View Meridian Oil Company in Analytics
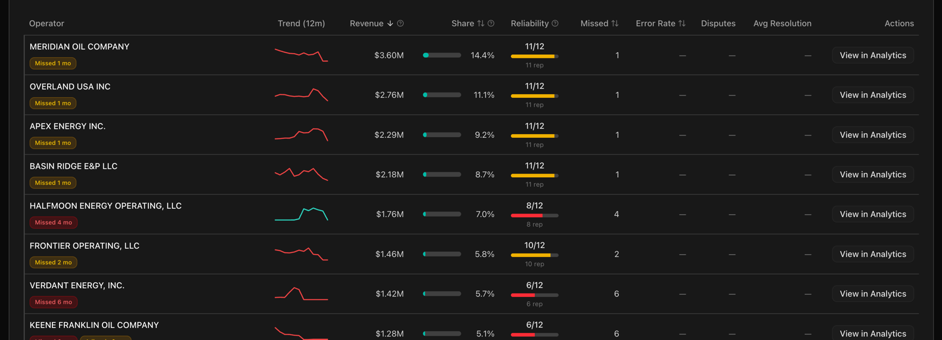 [x=873, y=55]
